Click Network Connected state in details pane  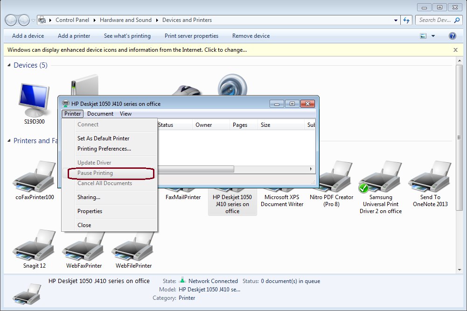[x=213, y=281]
